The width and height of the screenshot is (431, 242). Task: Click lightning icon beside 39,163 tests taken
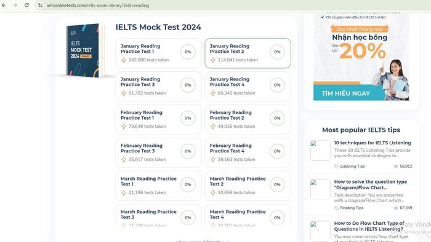(213, 160)
